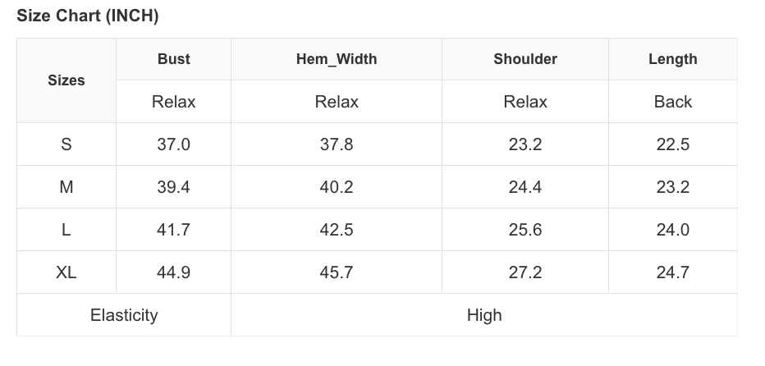Select the Sizes column header

tap(66, 80)
